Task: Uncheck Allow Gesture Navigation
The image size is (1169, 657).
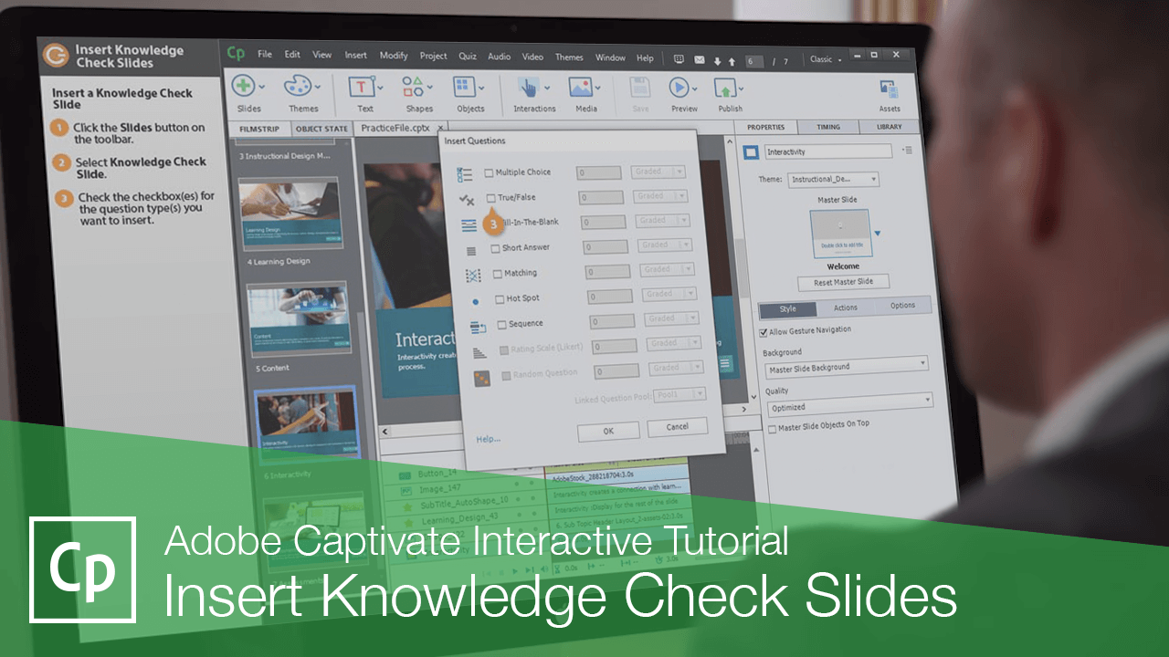Action: [x=764, y=332]
